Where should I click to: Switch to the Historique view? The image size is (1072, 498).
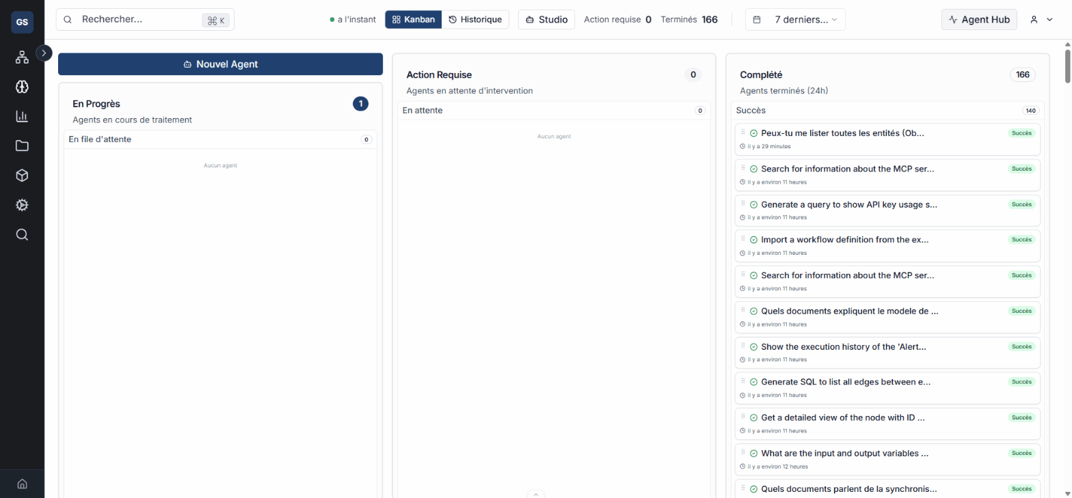coord(475,20)
